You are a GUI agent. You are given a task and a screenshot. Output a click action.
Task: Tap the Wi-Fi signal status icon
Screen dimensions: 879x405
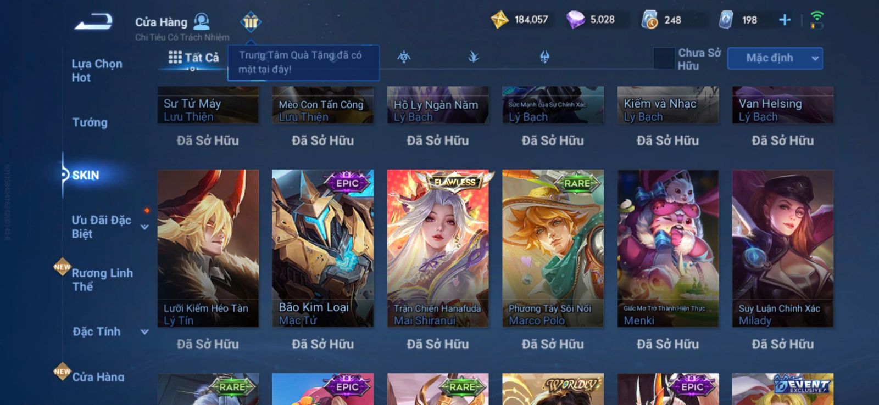(817, 20)
